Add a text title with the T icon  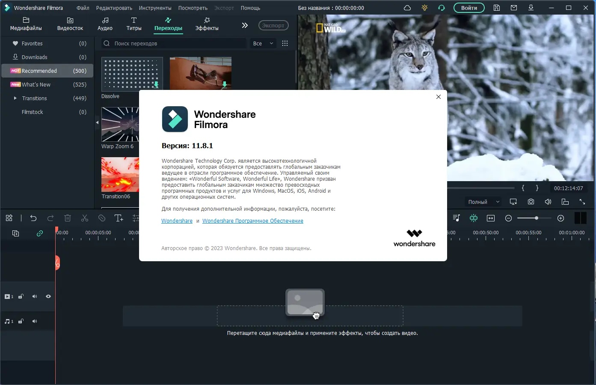(119, 218)
